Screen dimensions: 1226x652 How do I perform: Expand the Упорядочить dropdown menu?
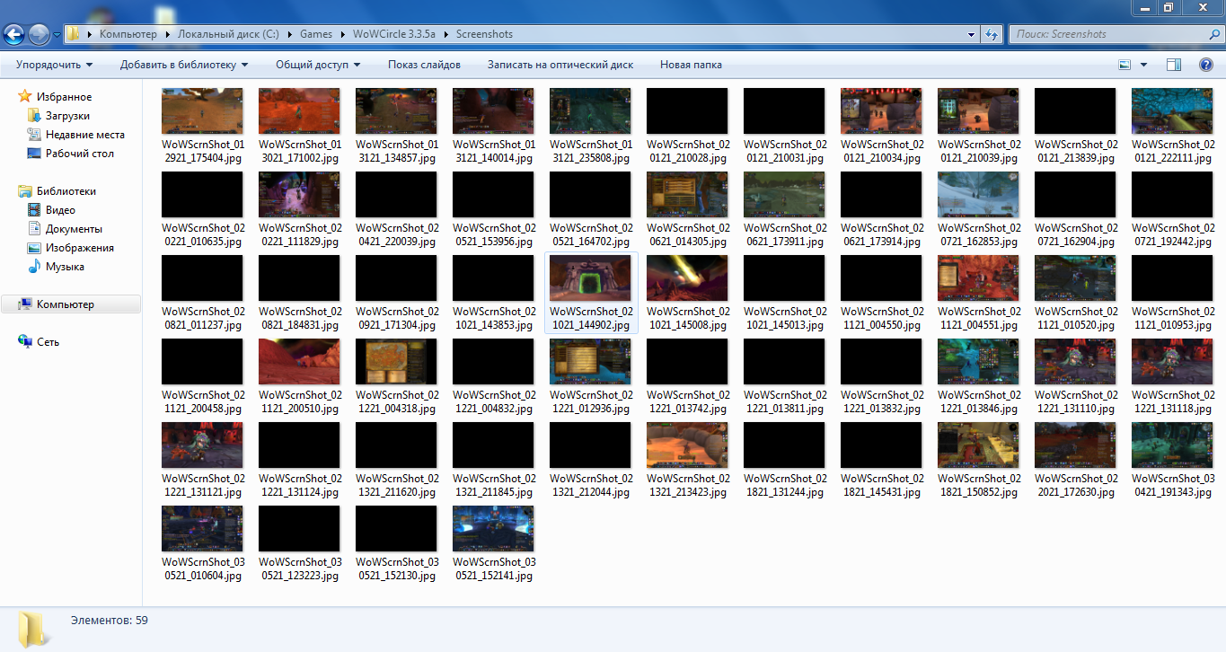[x=54, y=65]
